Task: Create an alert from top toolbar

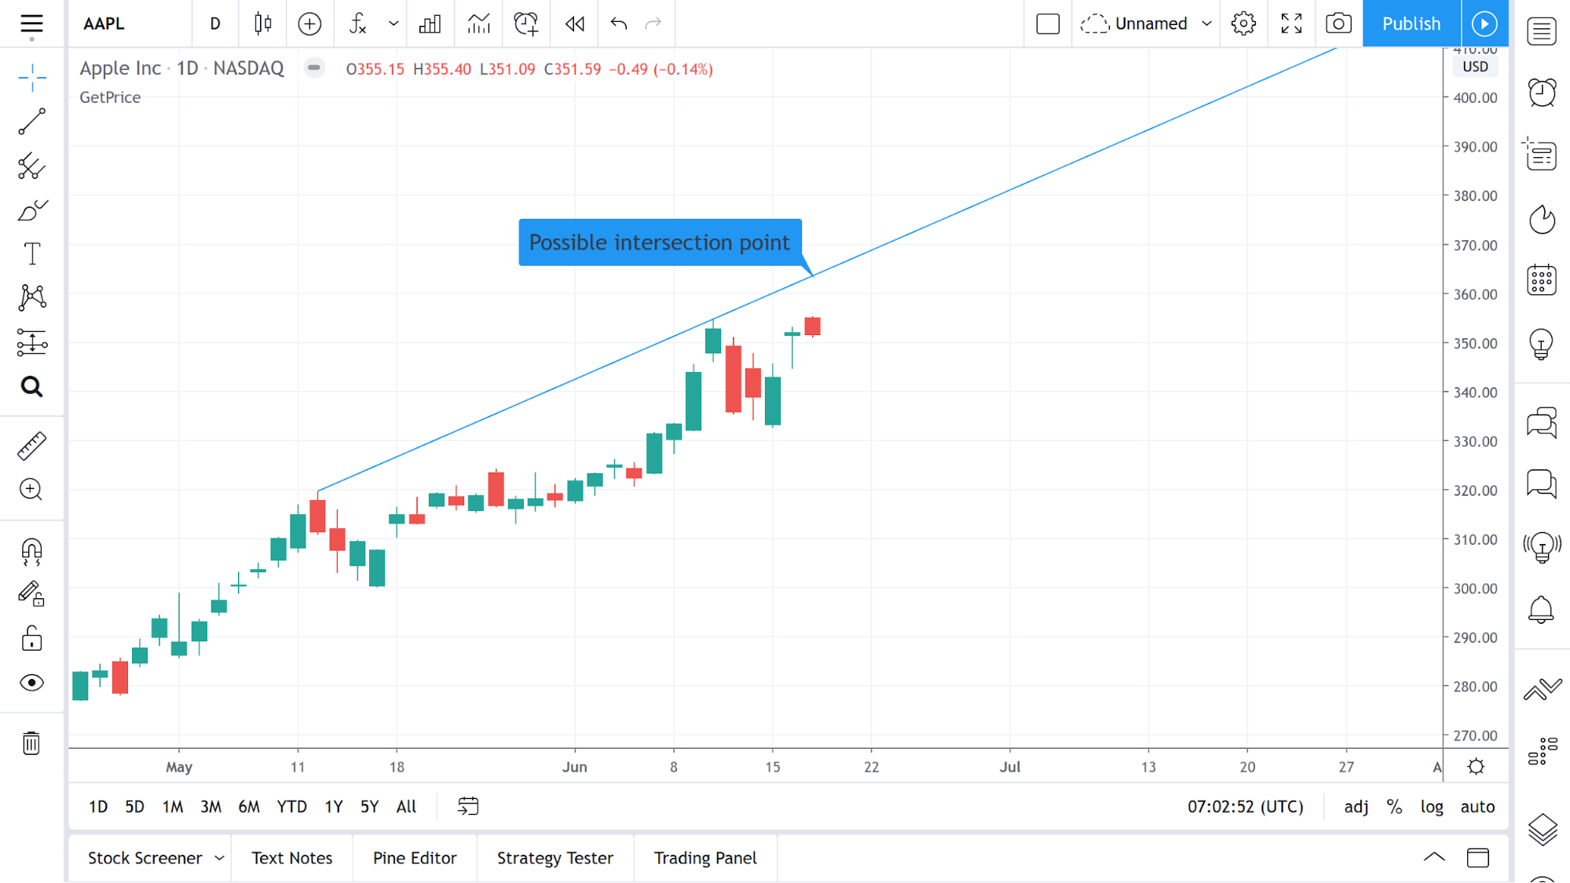Action: click(x=526, y=24)
